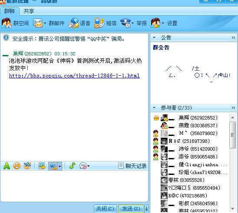The image size is (238, 213).
Task: Click the message blocking bubble icon
Action: (83, 166)
